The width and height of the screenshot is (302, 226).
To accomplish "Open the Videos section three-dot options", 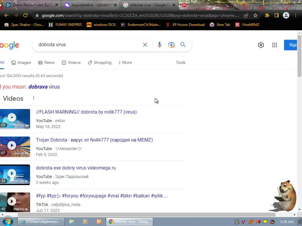I will coord(34,98).
